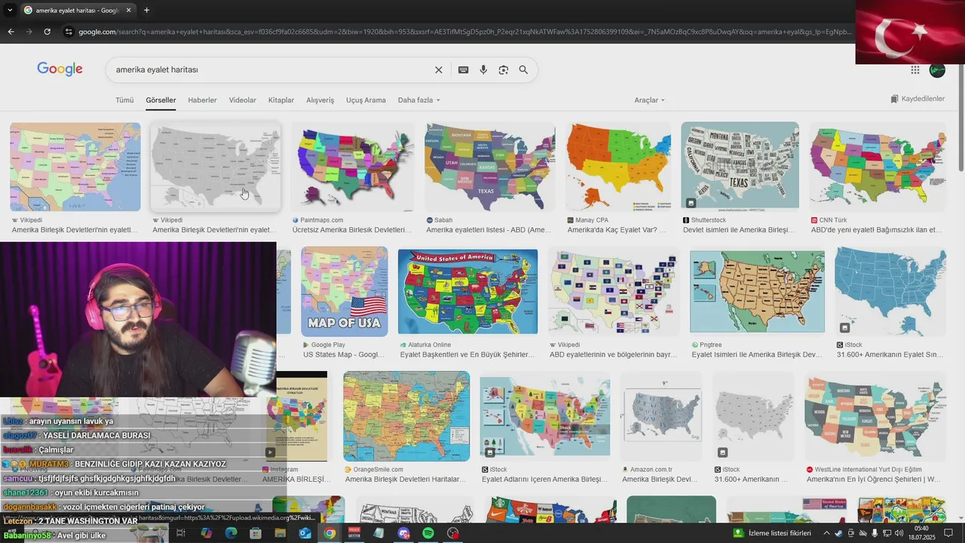Expand the Araçlar tools dropdown
Viewport: 965px width, 543px height.
point(649,100)
